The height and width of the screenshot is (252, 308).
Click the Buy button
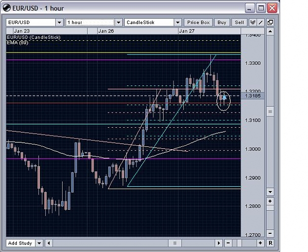[222, 23]
